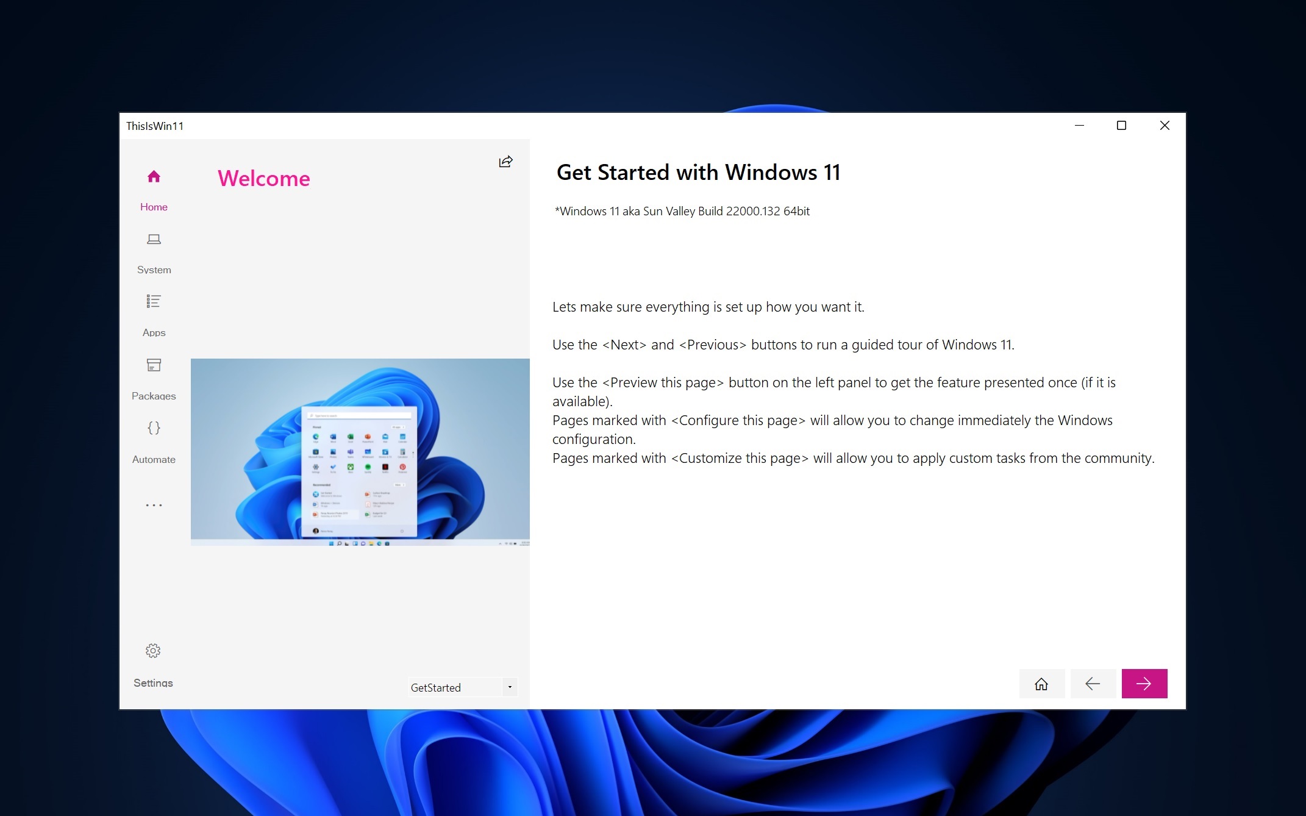This screenshot has height=816, width=1306.
Task: Click the 'Lets make sure everything' line
Action: 708,307
